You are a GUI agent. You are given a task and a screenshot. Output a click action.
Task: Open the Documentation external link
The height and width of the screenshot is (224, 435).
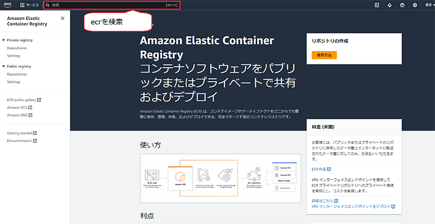pos(22,141)
